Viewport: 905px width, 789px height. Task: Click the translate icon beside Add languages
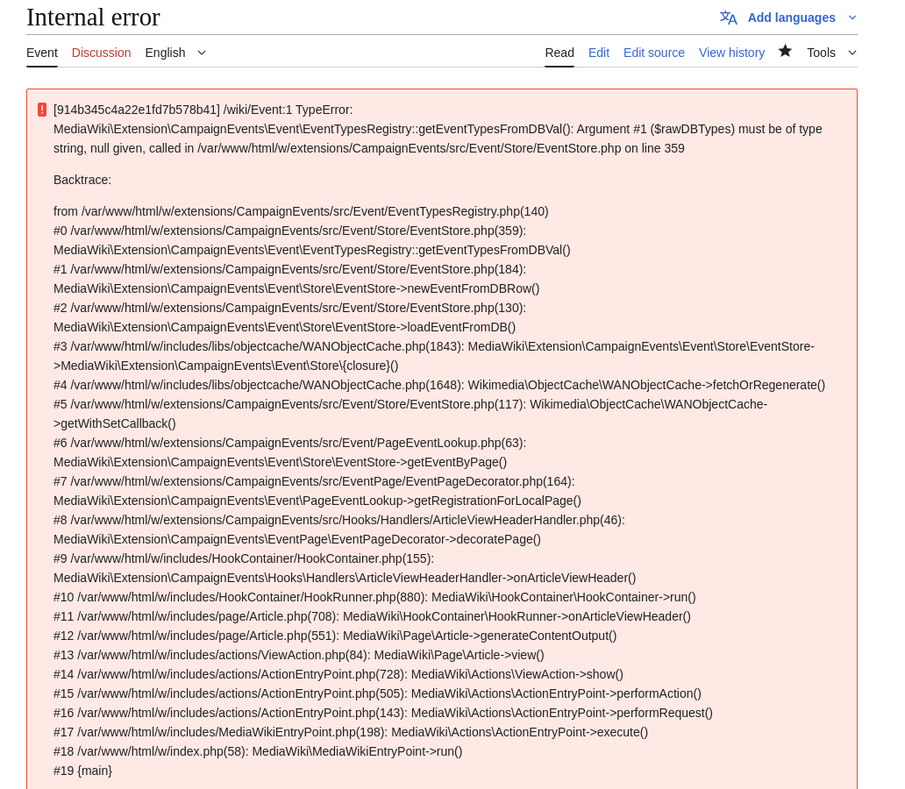[729, 18]
